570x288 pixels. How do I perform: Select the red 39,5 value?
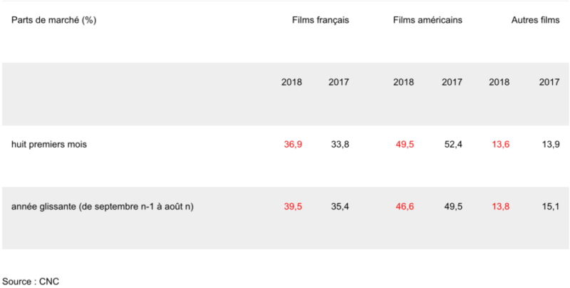pyautogui.click(x=293, y=207)
